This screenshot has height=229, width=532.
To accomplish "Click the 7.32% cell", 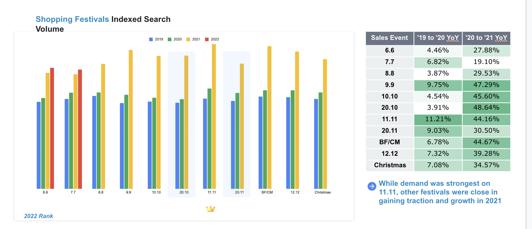I will click(x=438, y=154).
